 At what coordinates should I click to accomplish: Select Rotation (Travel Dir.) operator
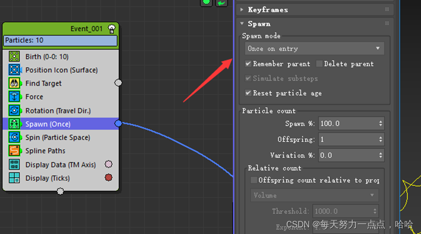[61, 111]
